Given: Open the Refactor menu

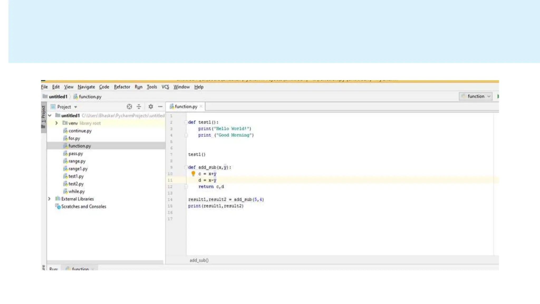Looking at the screenshot, I should [122, 87].
